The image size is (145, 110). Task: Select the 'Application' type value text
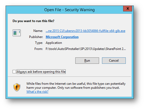tap(54, 43)
